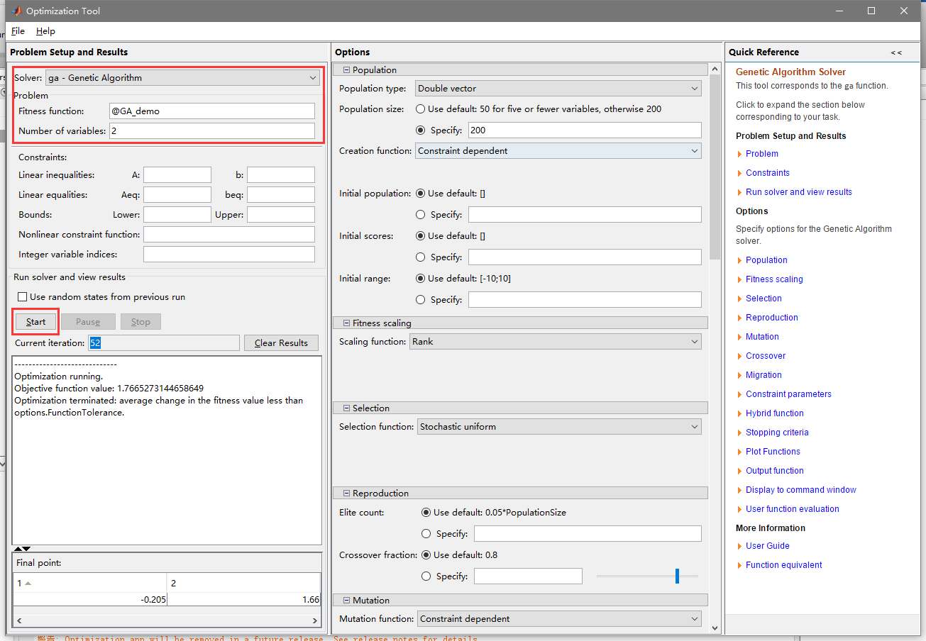This screenshot has width=926, height=641.
Task: Open the Selection function dropdown
Action: [559, 427]
